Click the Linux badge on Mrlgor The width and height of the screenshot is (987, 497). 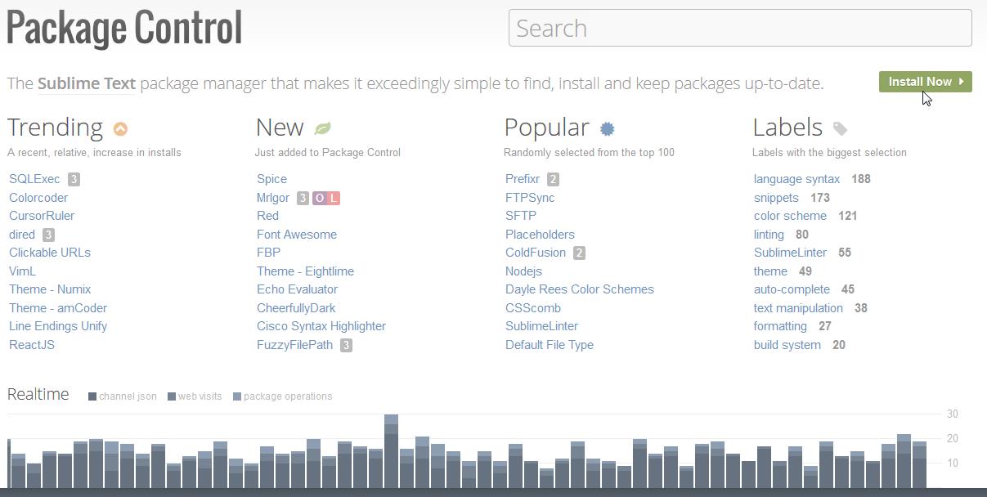pyautogui.click(x=333, y=198)
